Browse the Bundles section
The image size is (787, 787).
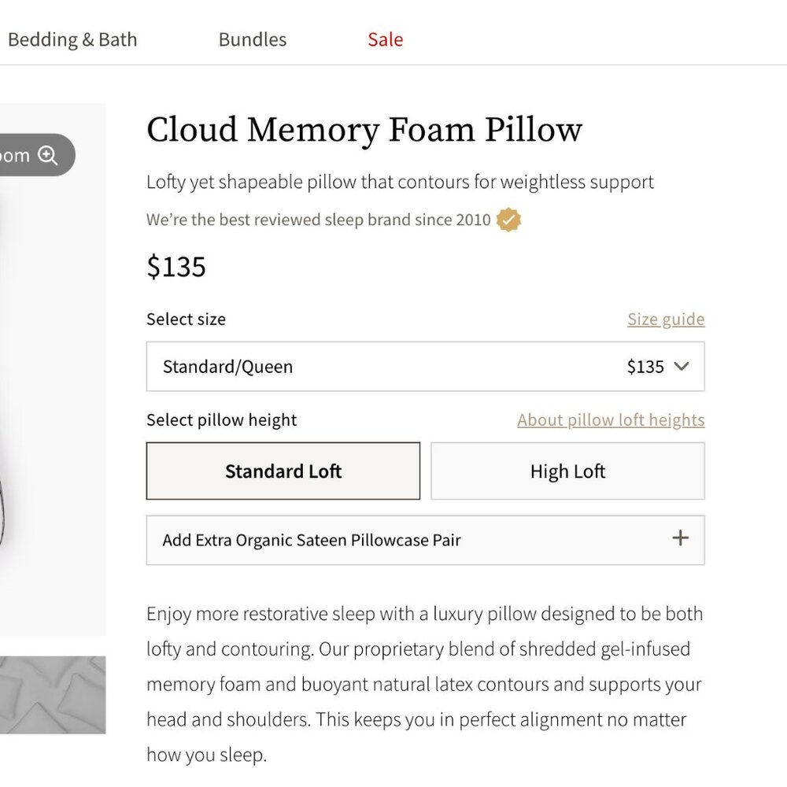[x=252, y=39]
